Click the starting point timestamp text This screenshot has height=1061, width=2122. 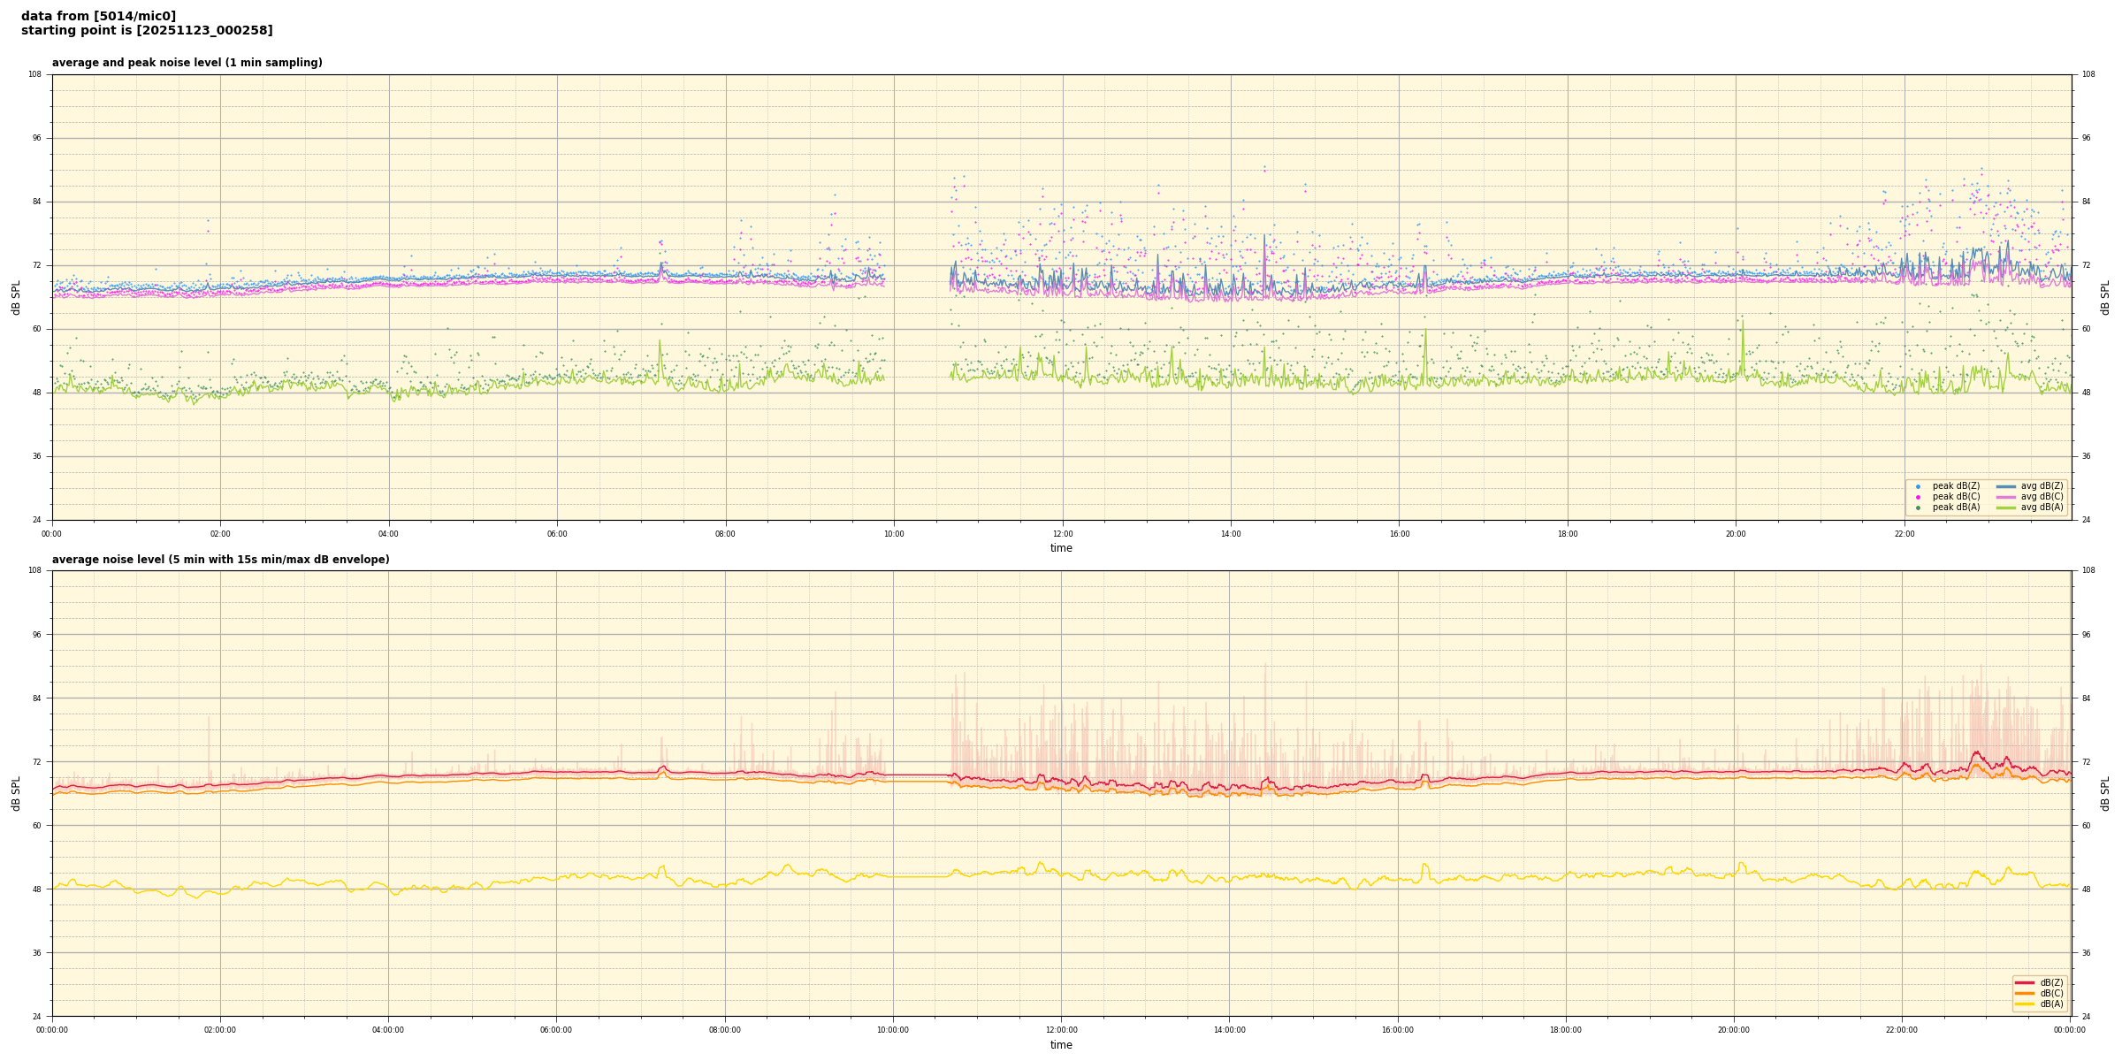(147, 31)
